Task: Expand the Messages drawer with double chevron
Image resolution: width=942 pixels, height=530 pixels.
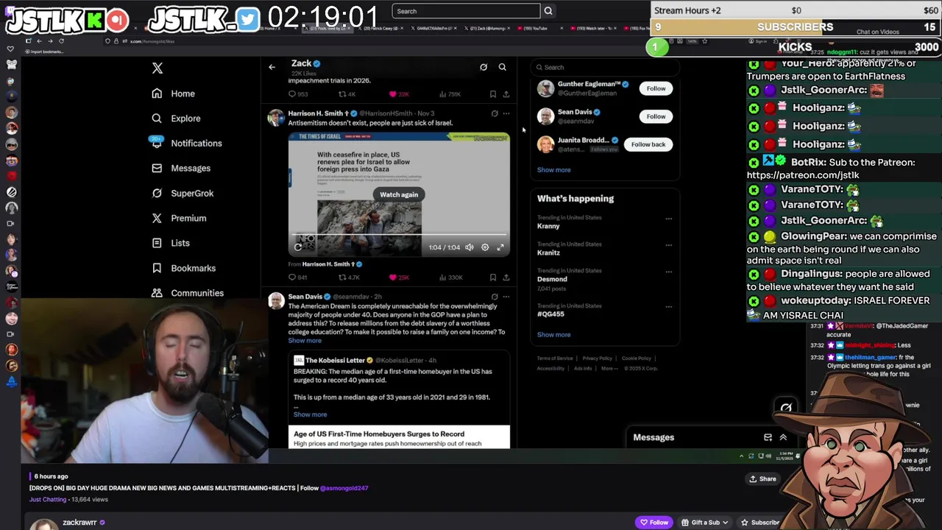Action: coord(783,437)
